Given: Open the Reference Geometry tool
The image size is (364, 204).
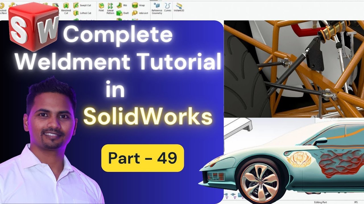Looking at the screenshot, I should pos(157,8).
